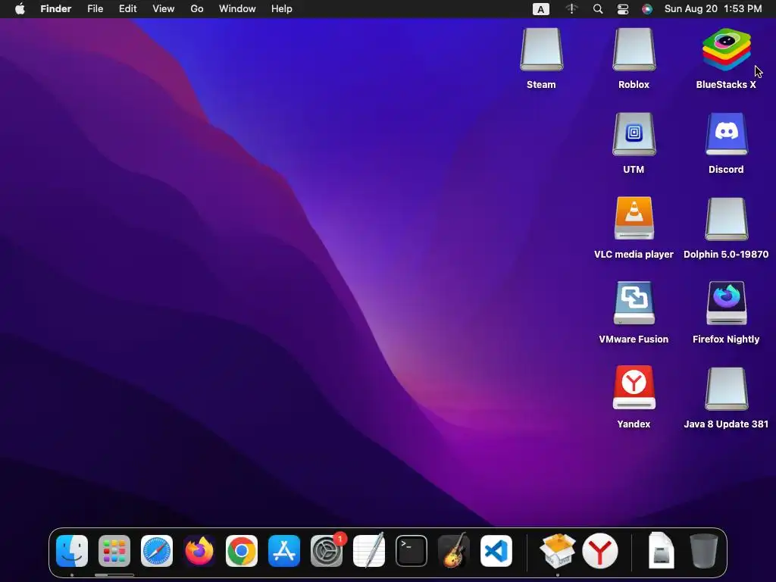The image size is (776, 582).
Task: Click the 'Dolphin 5.0-19870' label text
Action: (x=726, y=255)
